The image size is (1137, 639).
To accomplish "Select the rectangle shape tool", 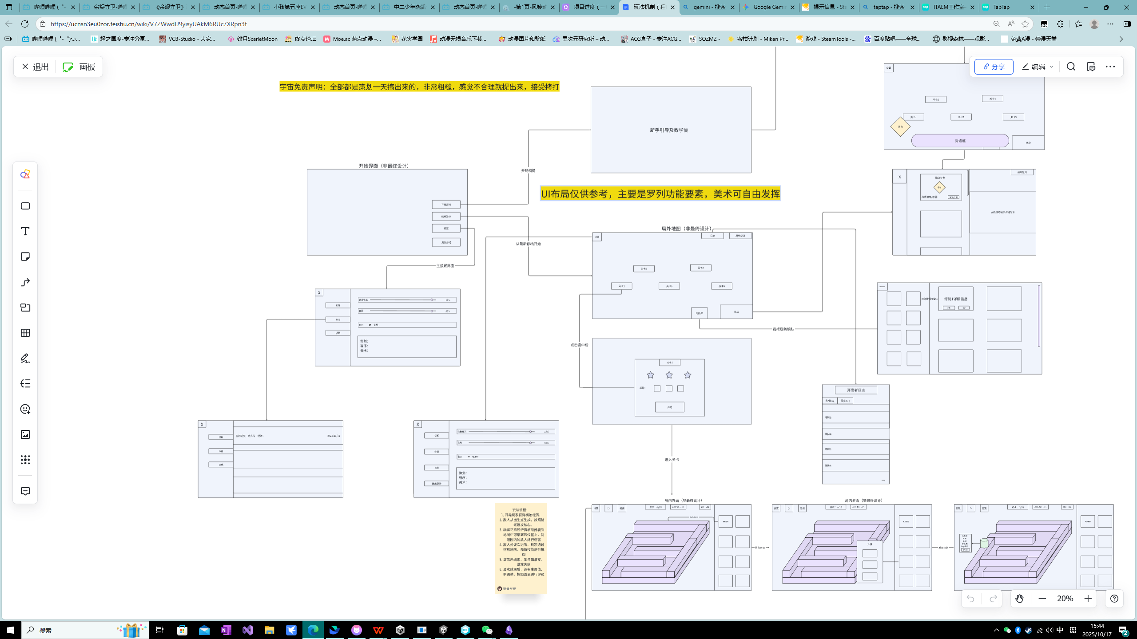I will click(x=25, y=206).
